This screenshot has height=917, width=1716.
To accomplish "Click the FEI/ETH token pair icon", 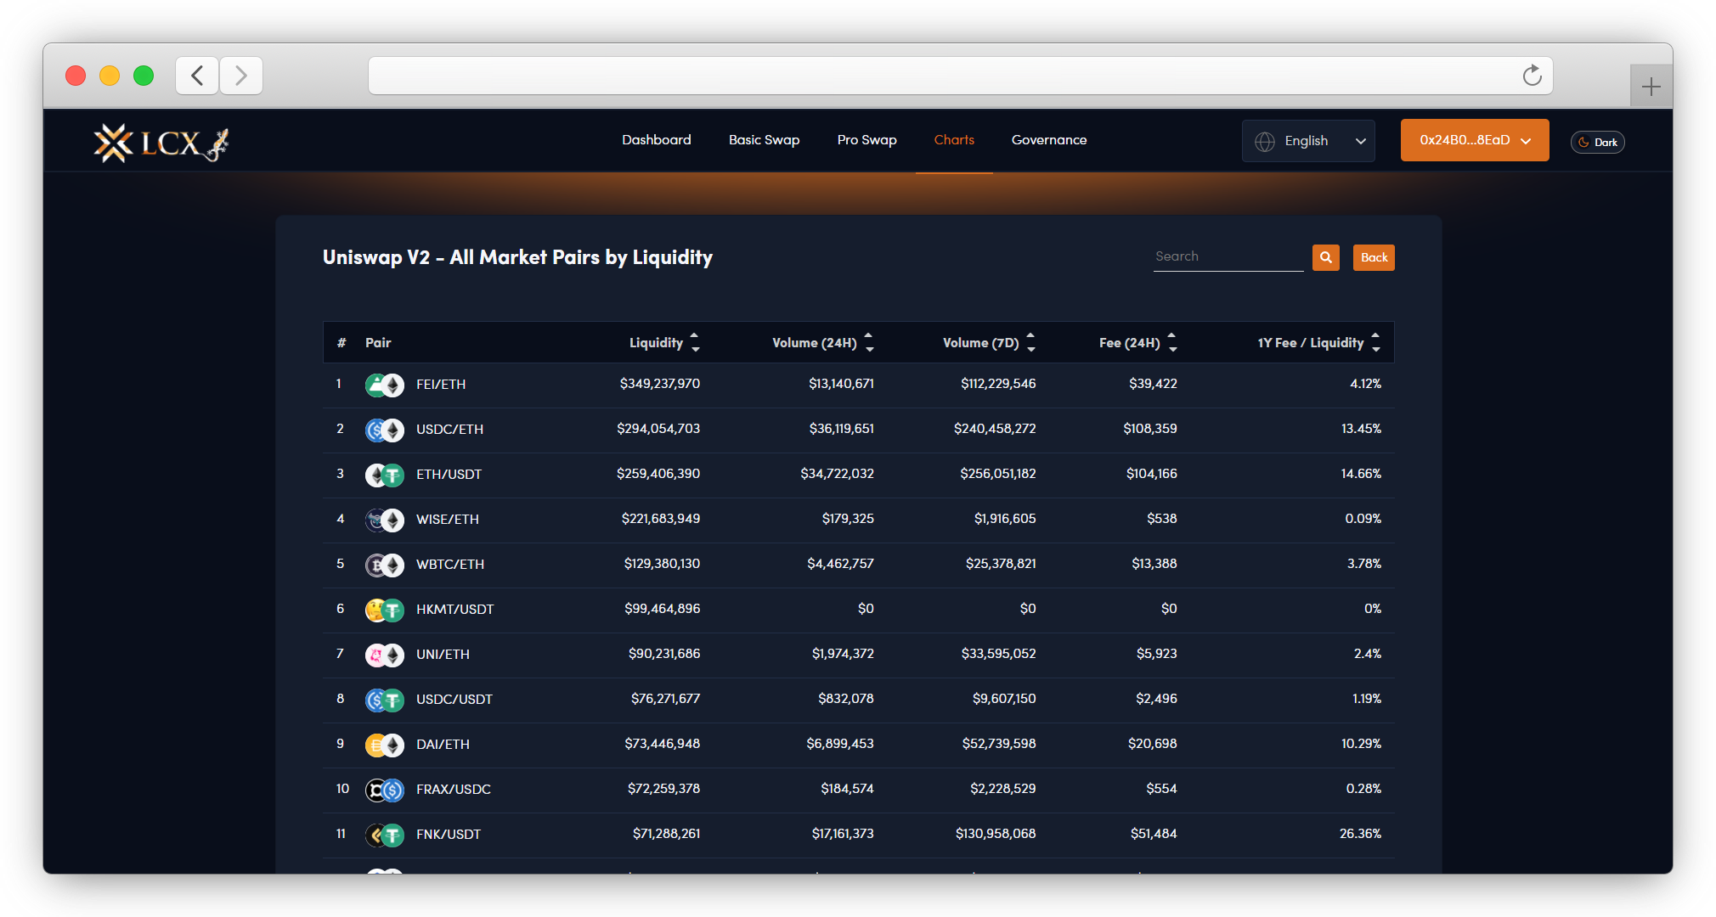I will pos(385,385).
